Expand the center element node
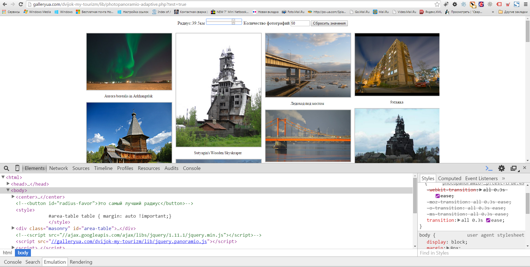 [13, 197]
